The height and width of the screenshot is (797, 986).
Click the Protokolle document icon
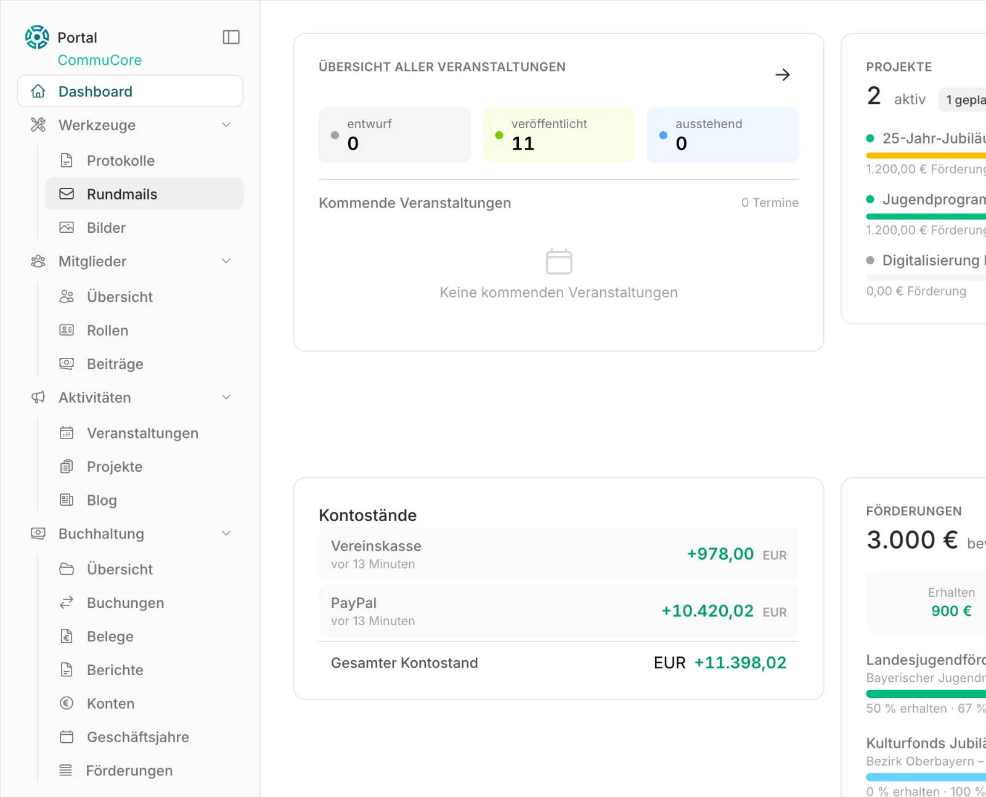pos(67,161)
